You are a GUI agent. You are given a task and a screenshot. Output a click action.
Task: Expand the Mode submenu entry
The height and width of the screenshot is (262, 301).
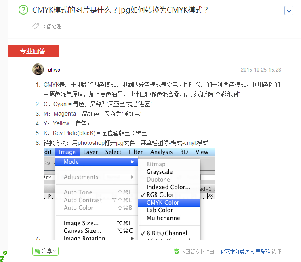[97, 162]
